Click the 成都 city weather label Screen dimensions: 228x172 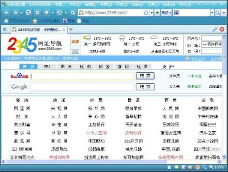(x=75, y=42)
